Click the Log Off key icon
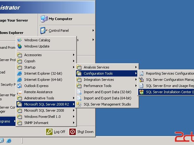Image resolution: width=194 pixels, height=145 pixels. click(x=49, y=132)
